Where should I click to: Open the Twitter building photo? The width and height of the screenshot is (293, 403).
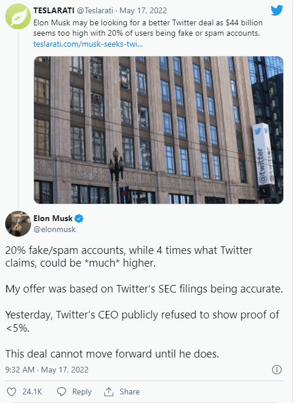158,130
